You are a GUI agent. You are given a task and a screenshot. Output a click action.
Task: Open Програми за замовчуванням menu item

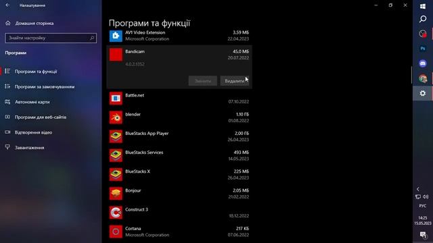tap(45, 86)
